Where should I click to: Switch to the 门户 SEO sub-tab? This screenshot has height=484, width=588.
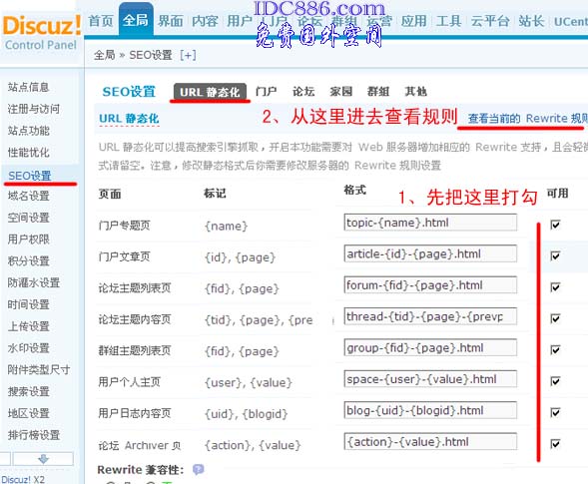[266, 91]
